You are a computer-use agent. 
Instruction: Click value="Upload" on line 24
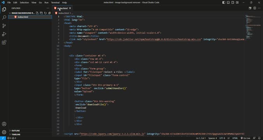[84, 91]
